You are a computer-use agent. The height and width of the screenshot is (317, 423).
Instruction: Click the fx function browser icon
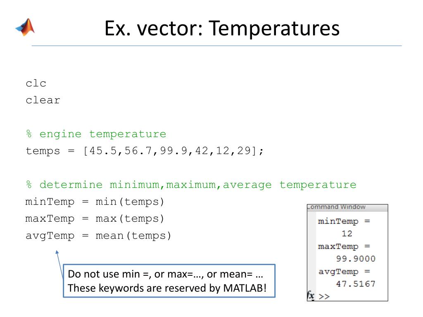click(311, 296)
